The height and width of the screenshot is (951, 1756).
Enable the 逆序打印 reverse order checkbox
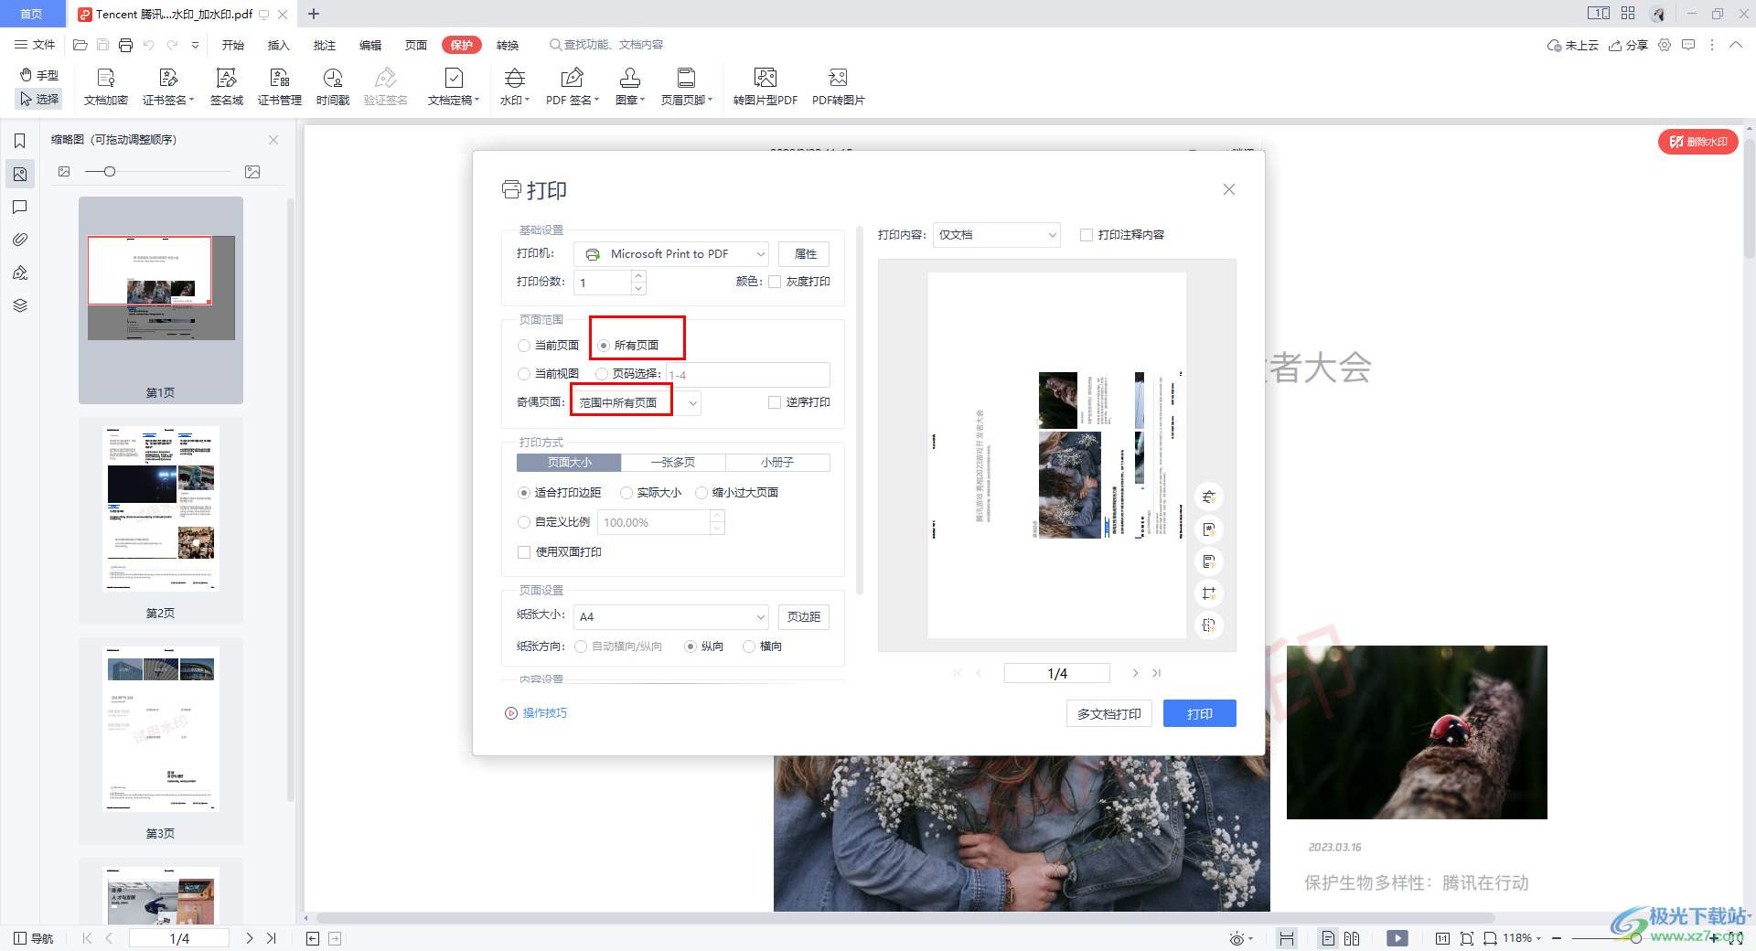[775, 402]
